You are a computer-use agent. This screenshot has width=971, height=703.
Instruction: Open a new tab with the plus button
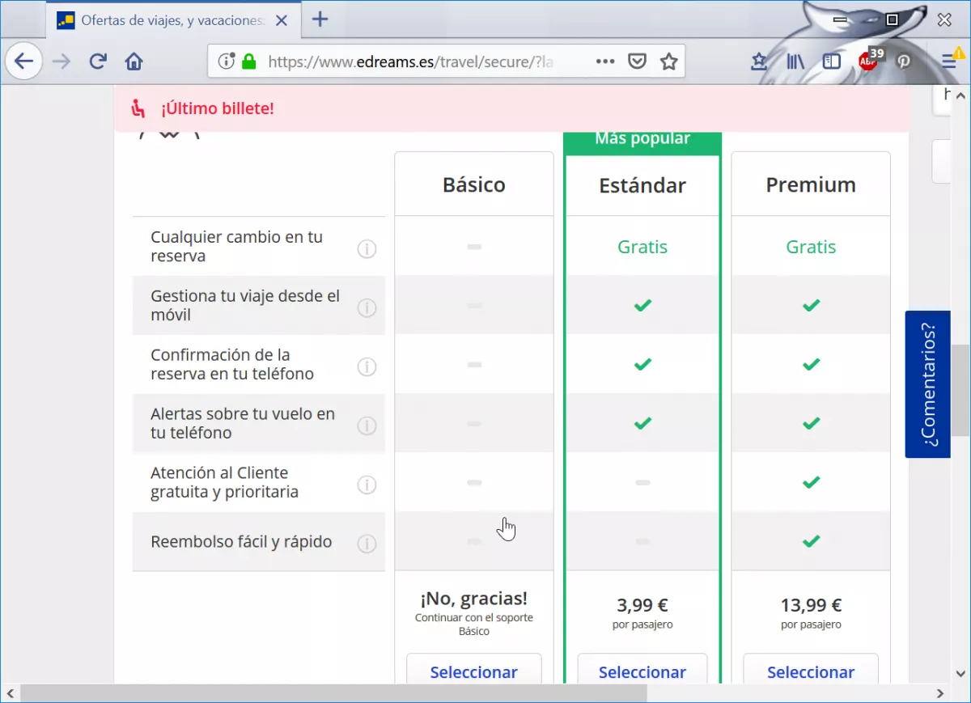(x=320, y=19)
